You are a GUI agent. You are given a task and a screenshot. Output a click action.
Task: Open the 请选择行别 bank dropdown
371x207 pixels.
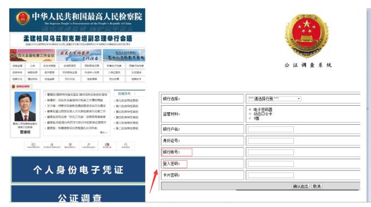(x=274, y=99)
